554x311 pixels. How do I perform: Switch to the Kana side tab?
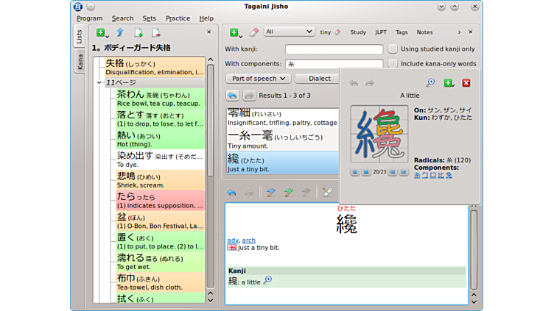(80, 62)
